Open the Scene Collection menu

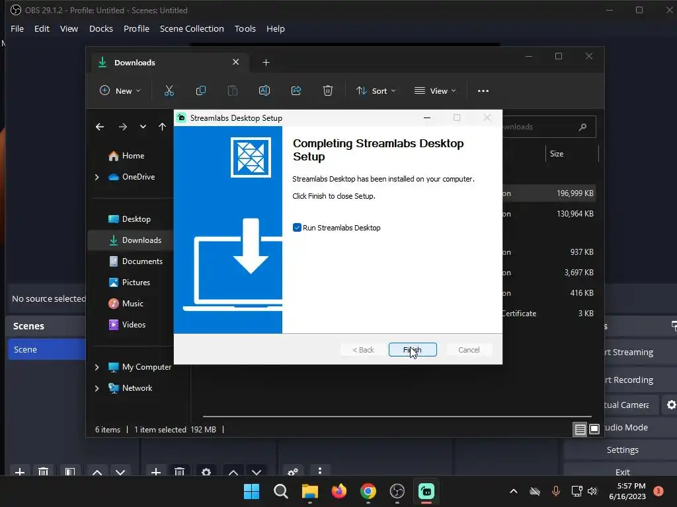[x=192, y=28]
